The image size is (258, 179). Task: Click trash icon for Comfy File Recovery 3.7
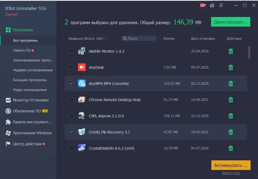click(231, 132)
